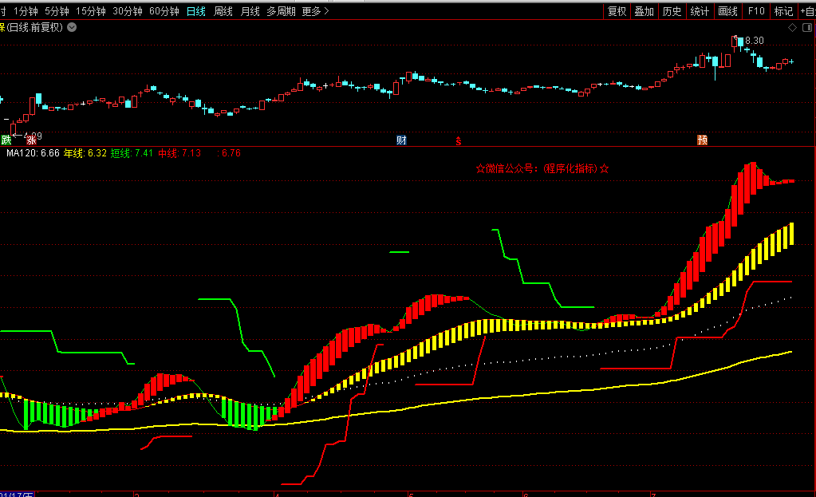Open the 历史 history button
This screenshot has width=816, height=497.
click(672, 11)
